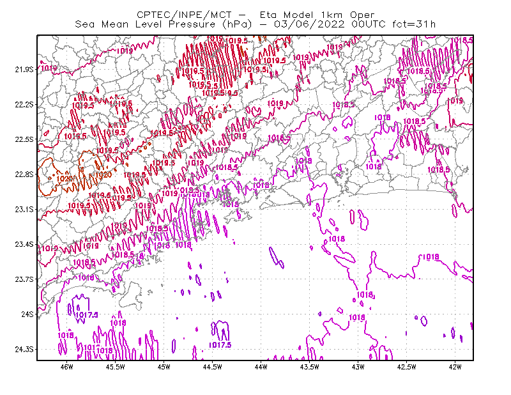Pick the 42W longitude axis label

(455, 367)
